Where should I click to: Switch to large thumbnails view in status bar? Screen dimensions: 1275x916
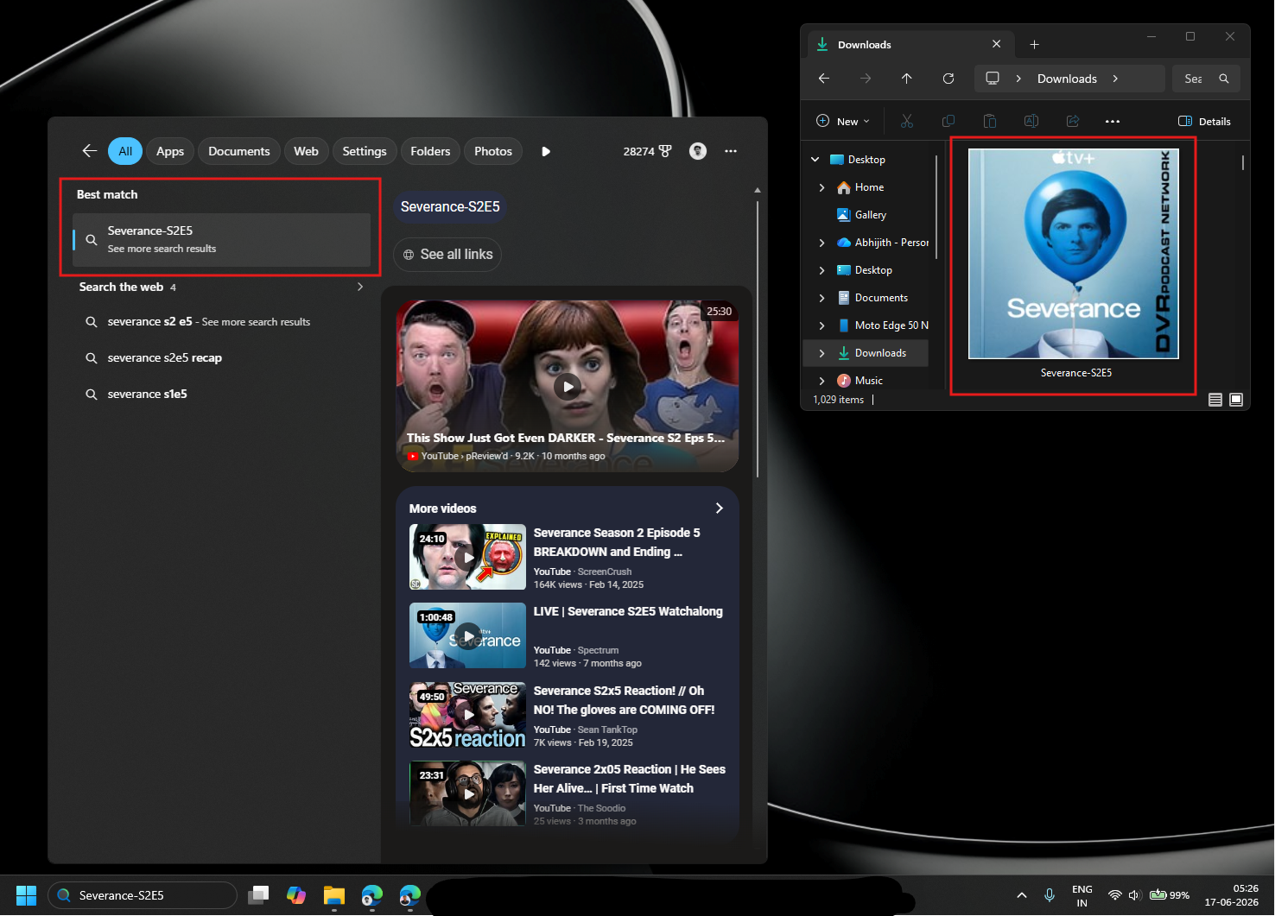coord(1236,400)
